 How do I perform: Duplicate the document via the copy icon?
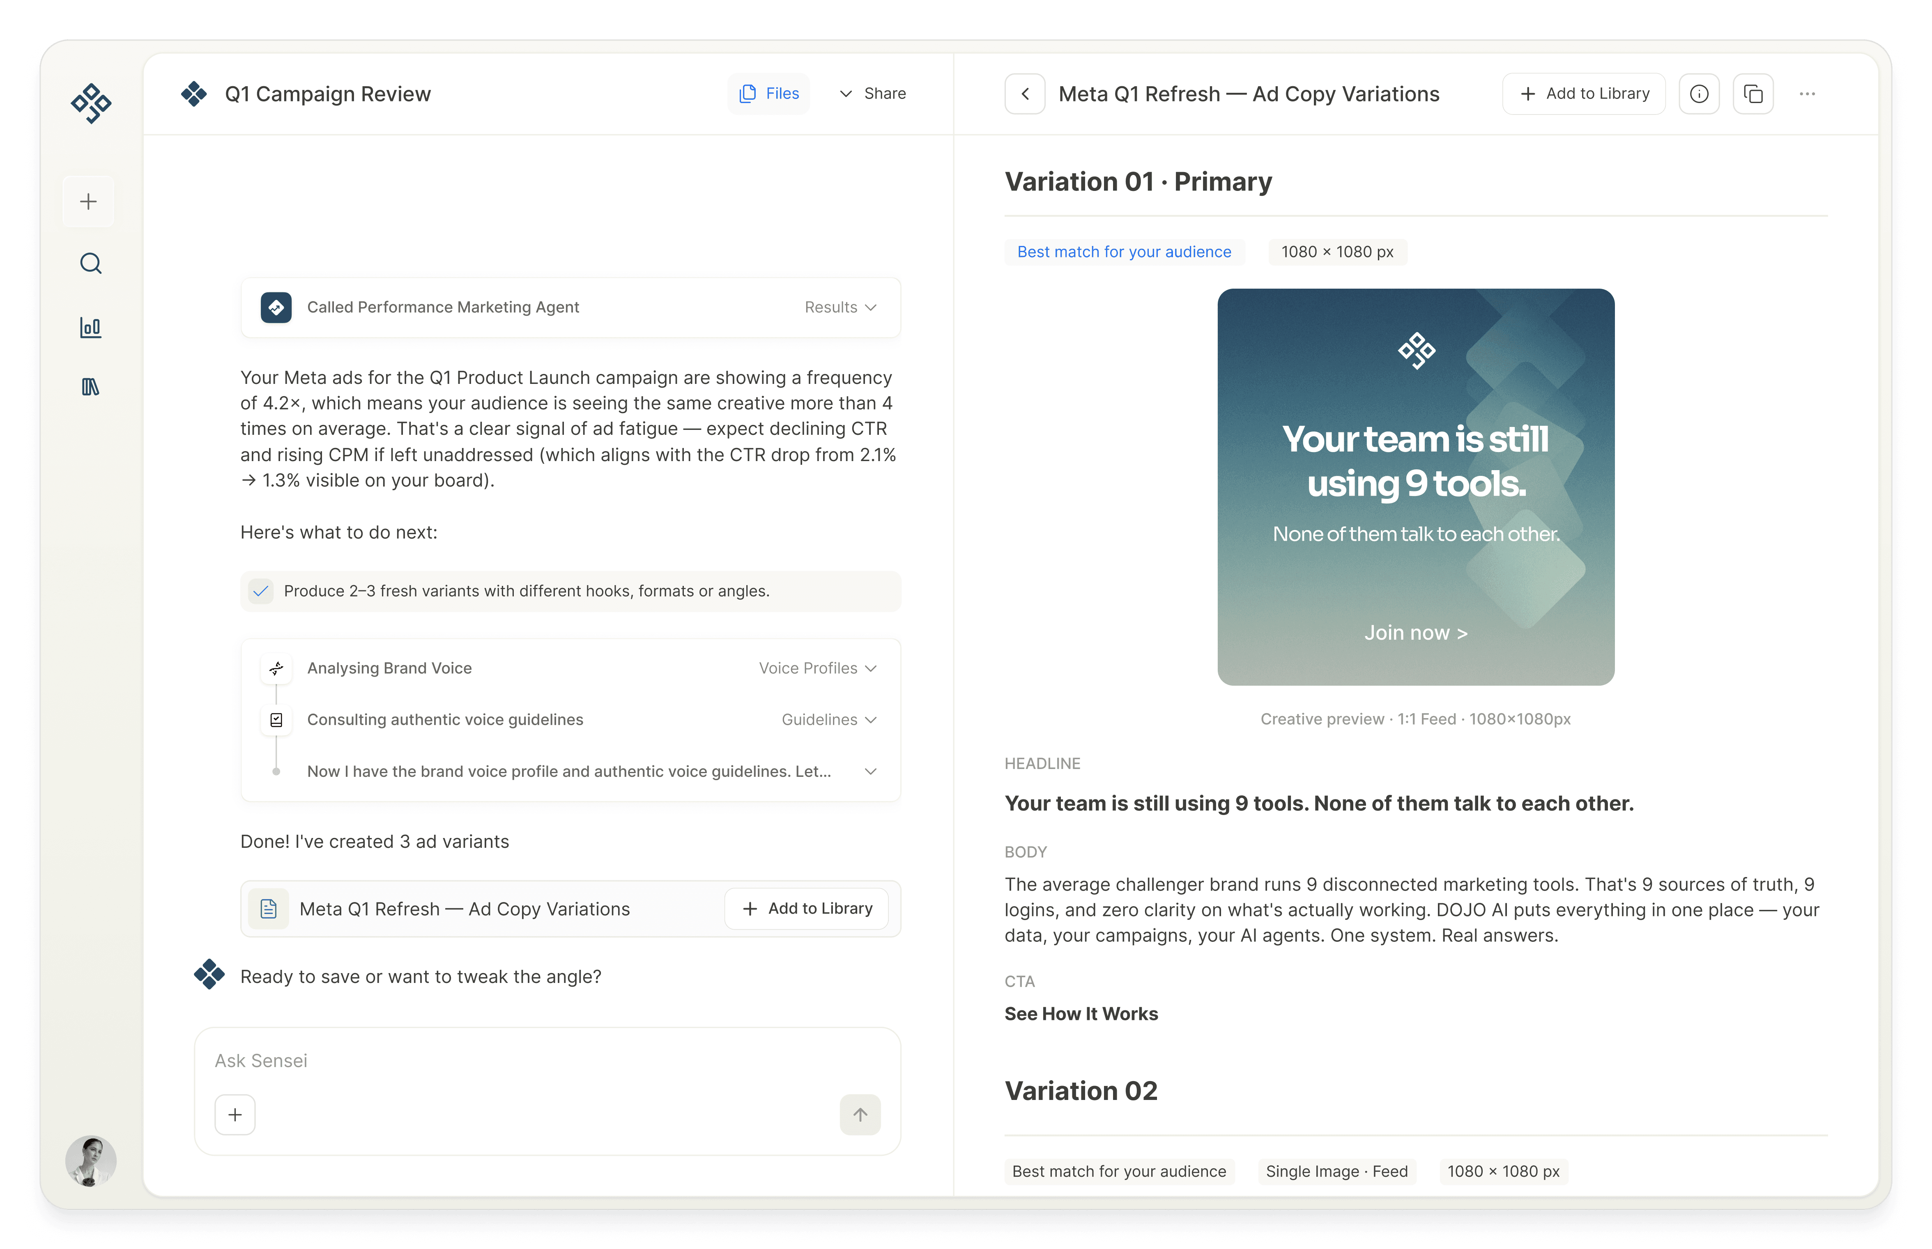click(x=1754, y=93)
